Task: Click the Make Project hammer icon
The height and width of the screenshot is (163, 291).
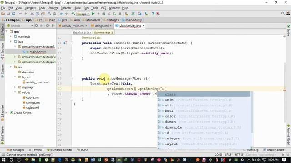Action: click(73, 14)
